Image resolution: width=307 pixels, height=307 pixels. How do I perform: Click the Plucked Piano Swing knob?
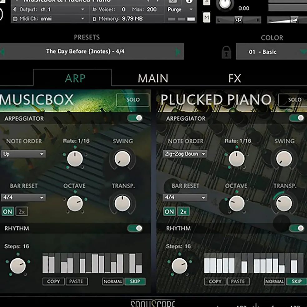coord(284,159)
